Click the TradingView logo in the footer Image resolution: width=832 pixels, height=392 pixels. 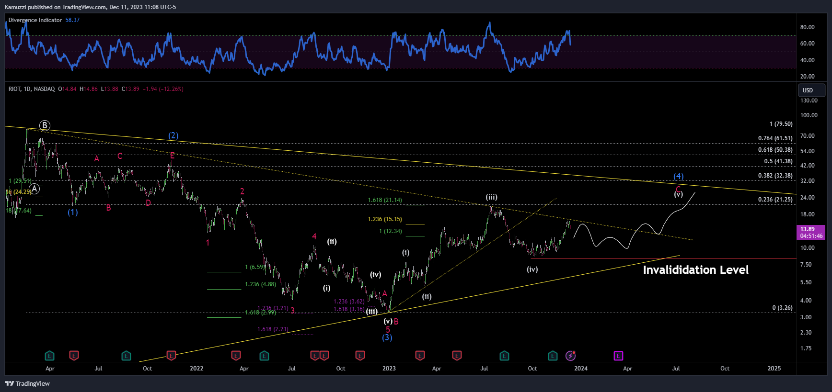27,383
